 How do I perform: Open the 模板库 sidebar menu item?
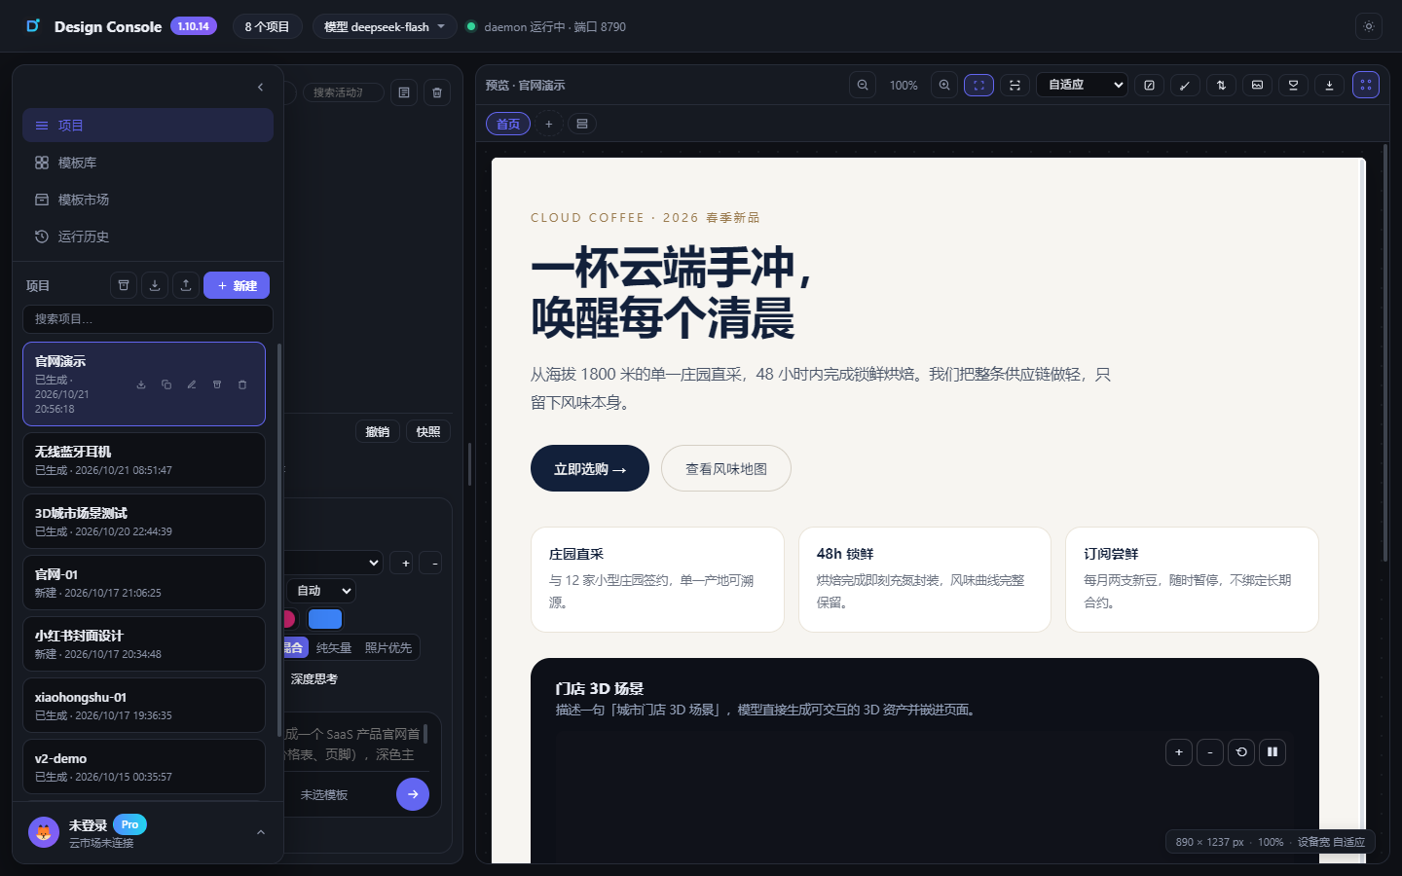pos(148,163)
